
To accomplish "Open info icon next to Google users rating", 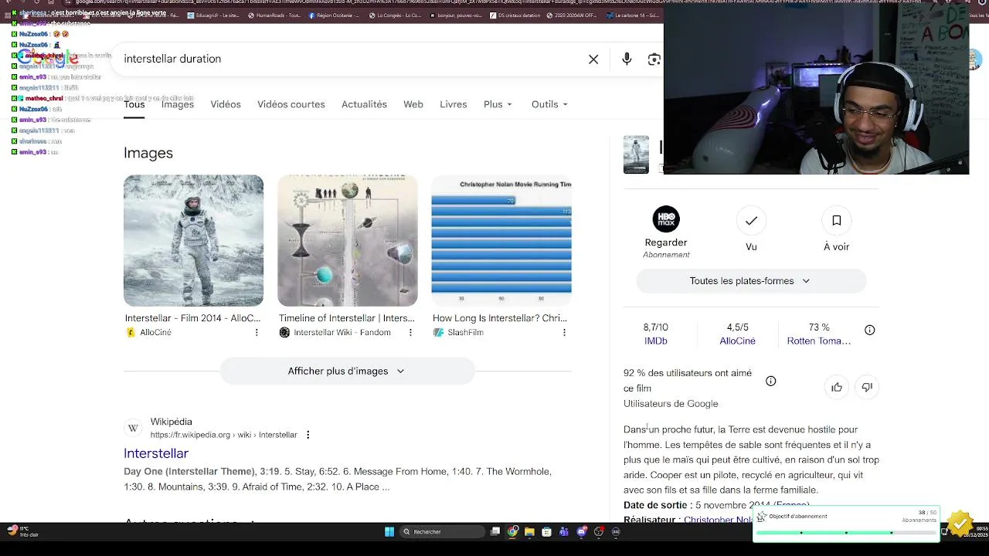I will (770, 381).
